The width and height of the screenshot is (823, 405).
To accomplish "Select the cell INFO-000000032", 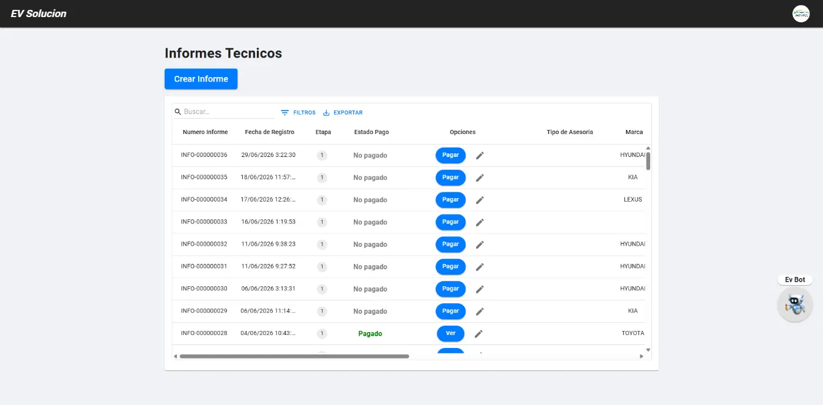I will pos(204,245).
